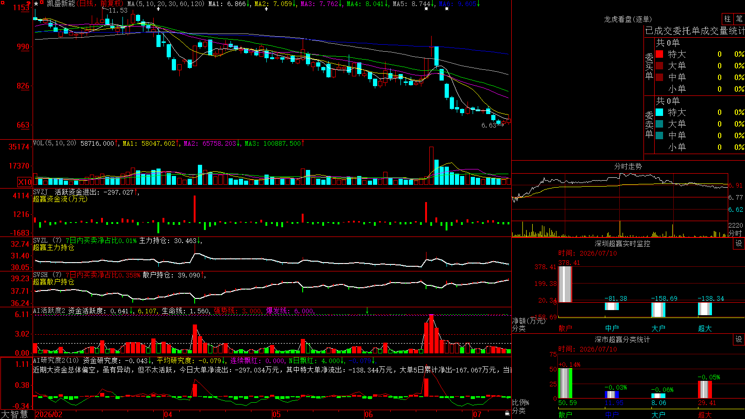Open 设 settings for 深市超赢分类统计
This screenshot has height=419, width=745.
tap(739, 339)
